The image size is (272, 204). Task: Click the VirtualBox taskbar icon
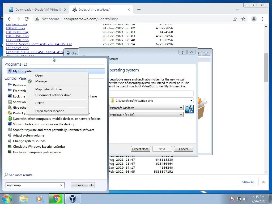point(73,199)
